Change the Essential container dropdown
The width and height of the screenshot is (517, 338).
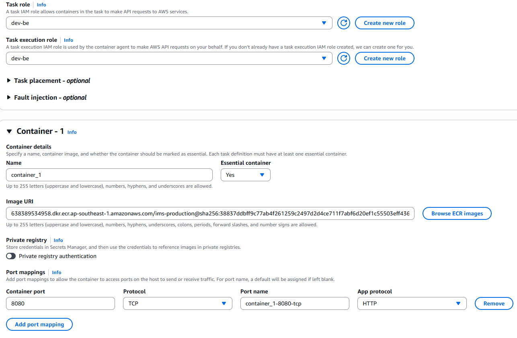(x=263, y=175)
